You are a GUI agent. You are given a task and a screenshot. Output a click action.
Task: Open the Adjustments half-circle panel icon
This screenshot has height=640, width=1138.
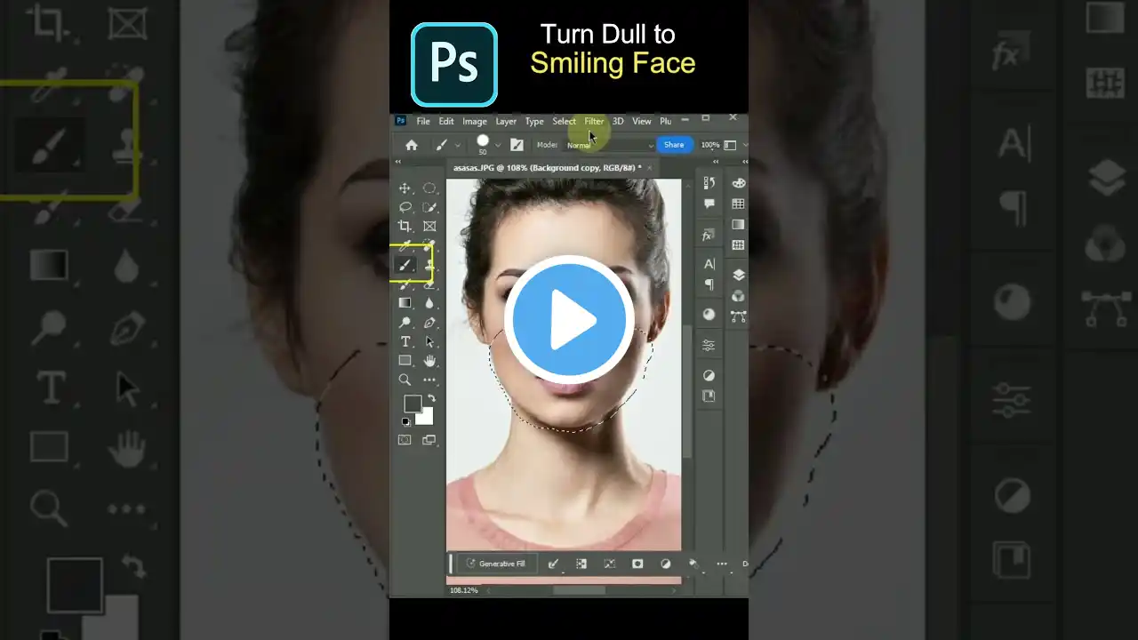click(x=709, y=376)
